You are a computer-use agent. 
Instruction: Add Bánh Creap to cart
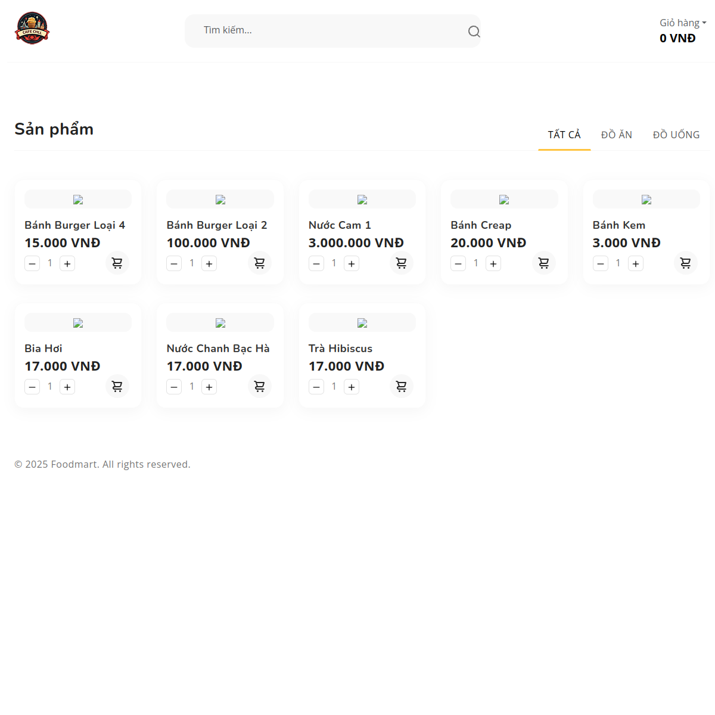point(543,263)
